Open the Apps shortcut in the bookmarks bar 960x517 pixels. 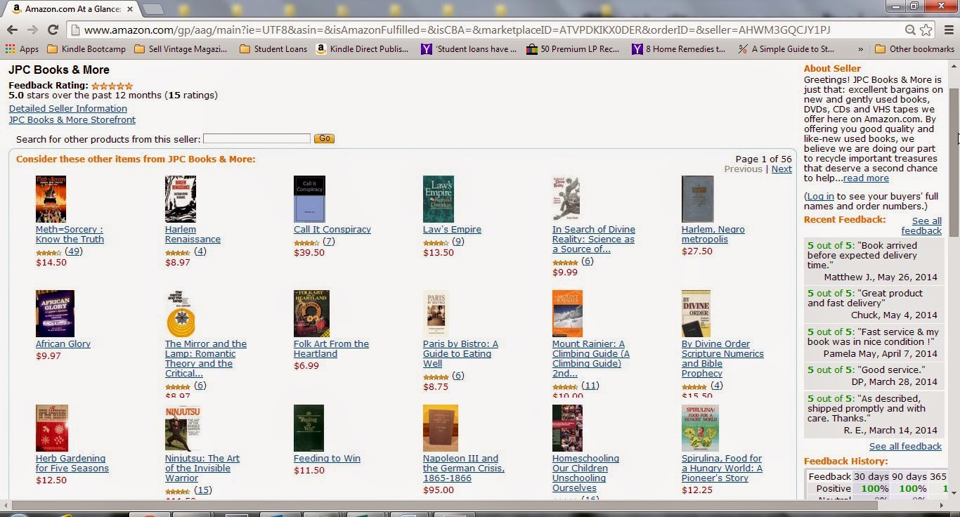tap(22, 49)
